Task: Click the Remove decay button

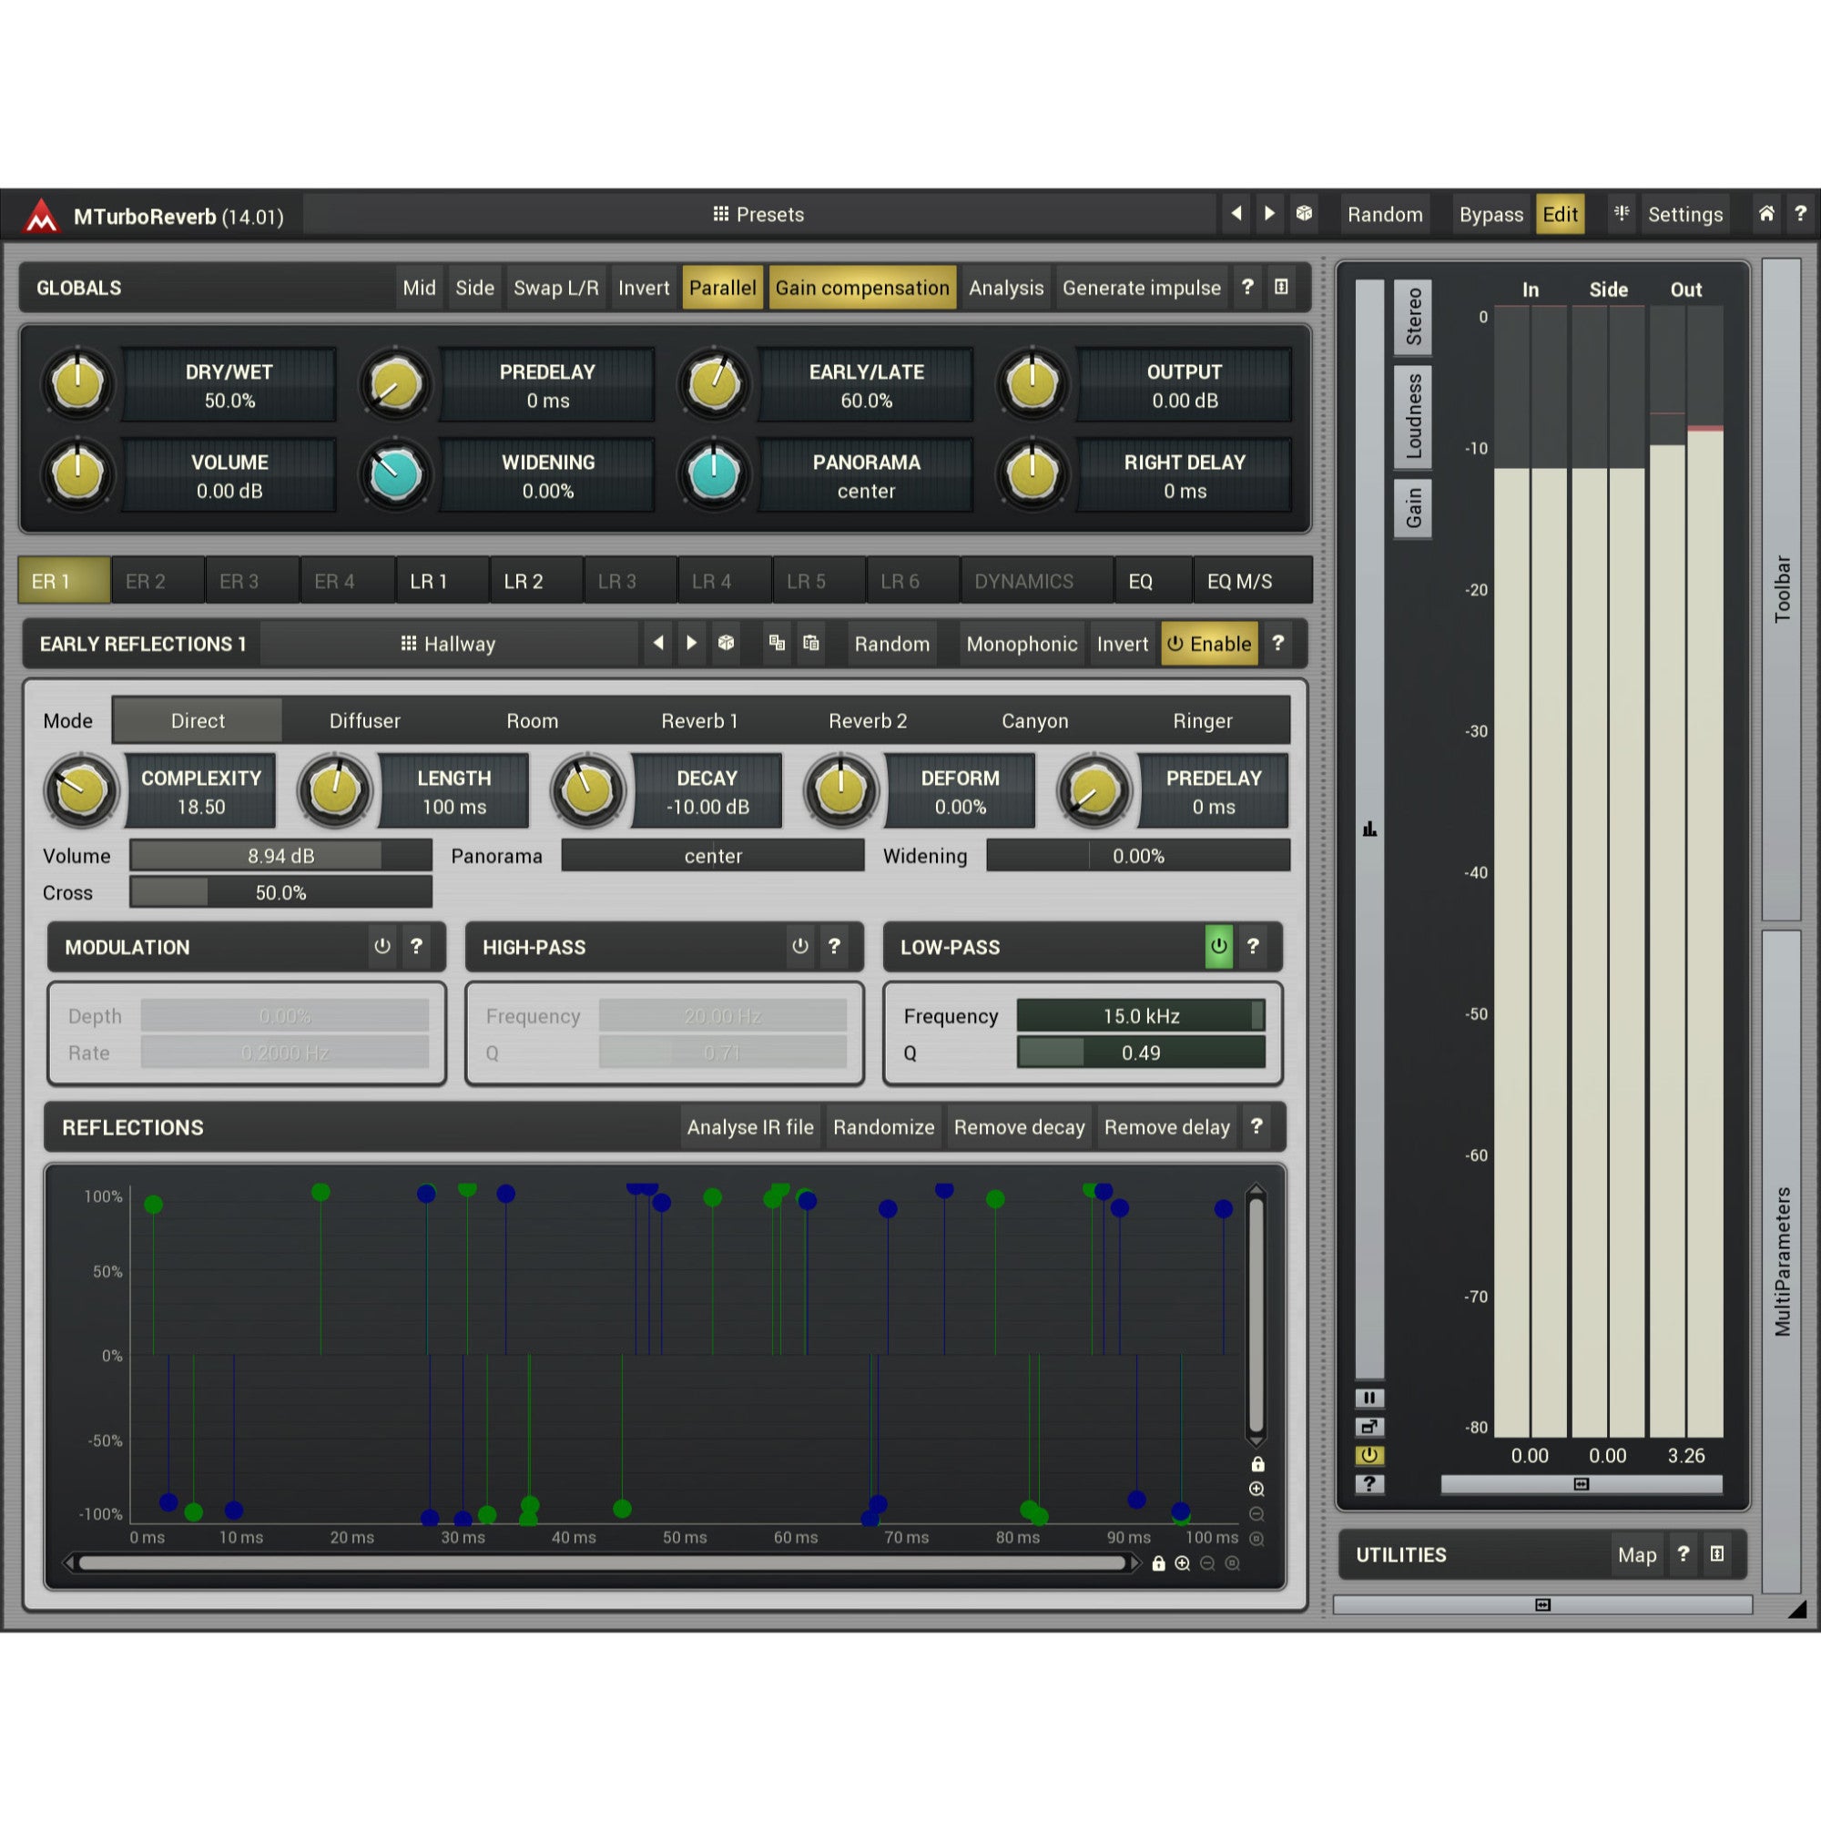Action: [1019, 1127]
